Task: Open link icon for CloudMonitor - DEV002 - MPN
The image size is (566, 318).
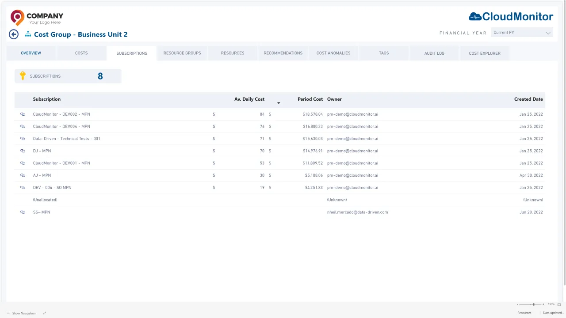Action: click(x=23, y=114)
